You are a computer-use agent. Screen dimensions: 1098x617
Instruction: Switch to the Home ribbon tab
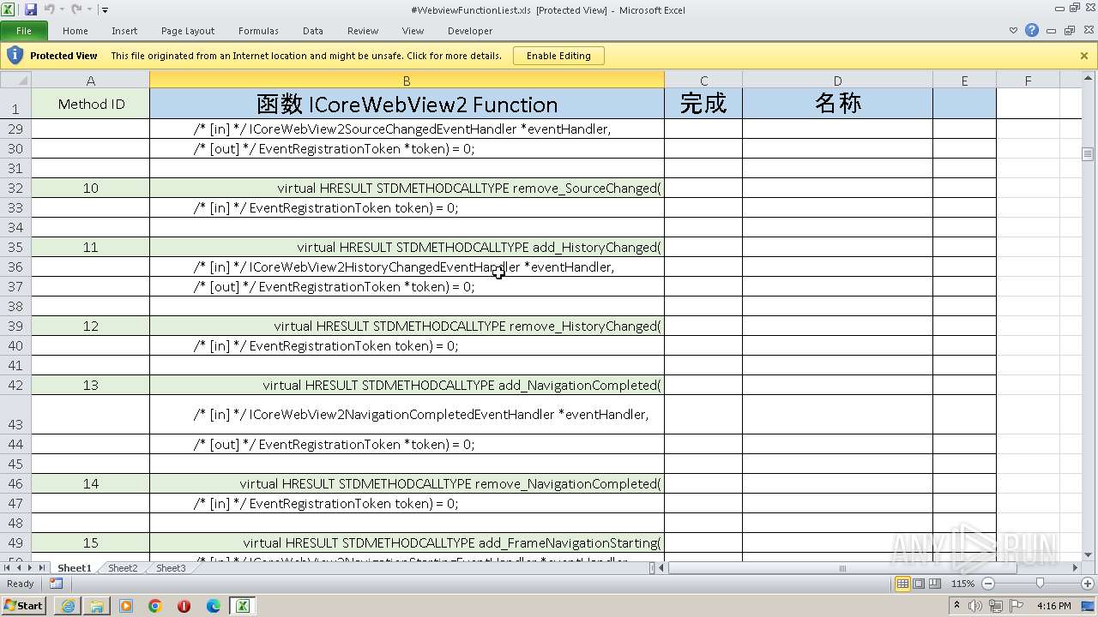pos(75,30)
